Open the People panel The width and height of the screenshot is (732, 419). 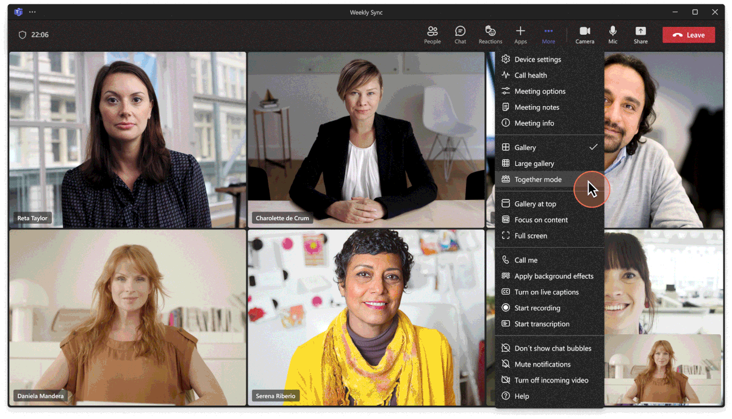click(x=432, y=35)
